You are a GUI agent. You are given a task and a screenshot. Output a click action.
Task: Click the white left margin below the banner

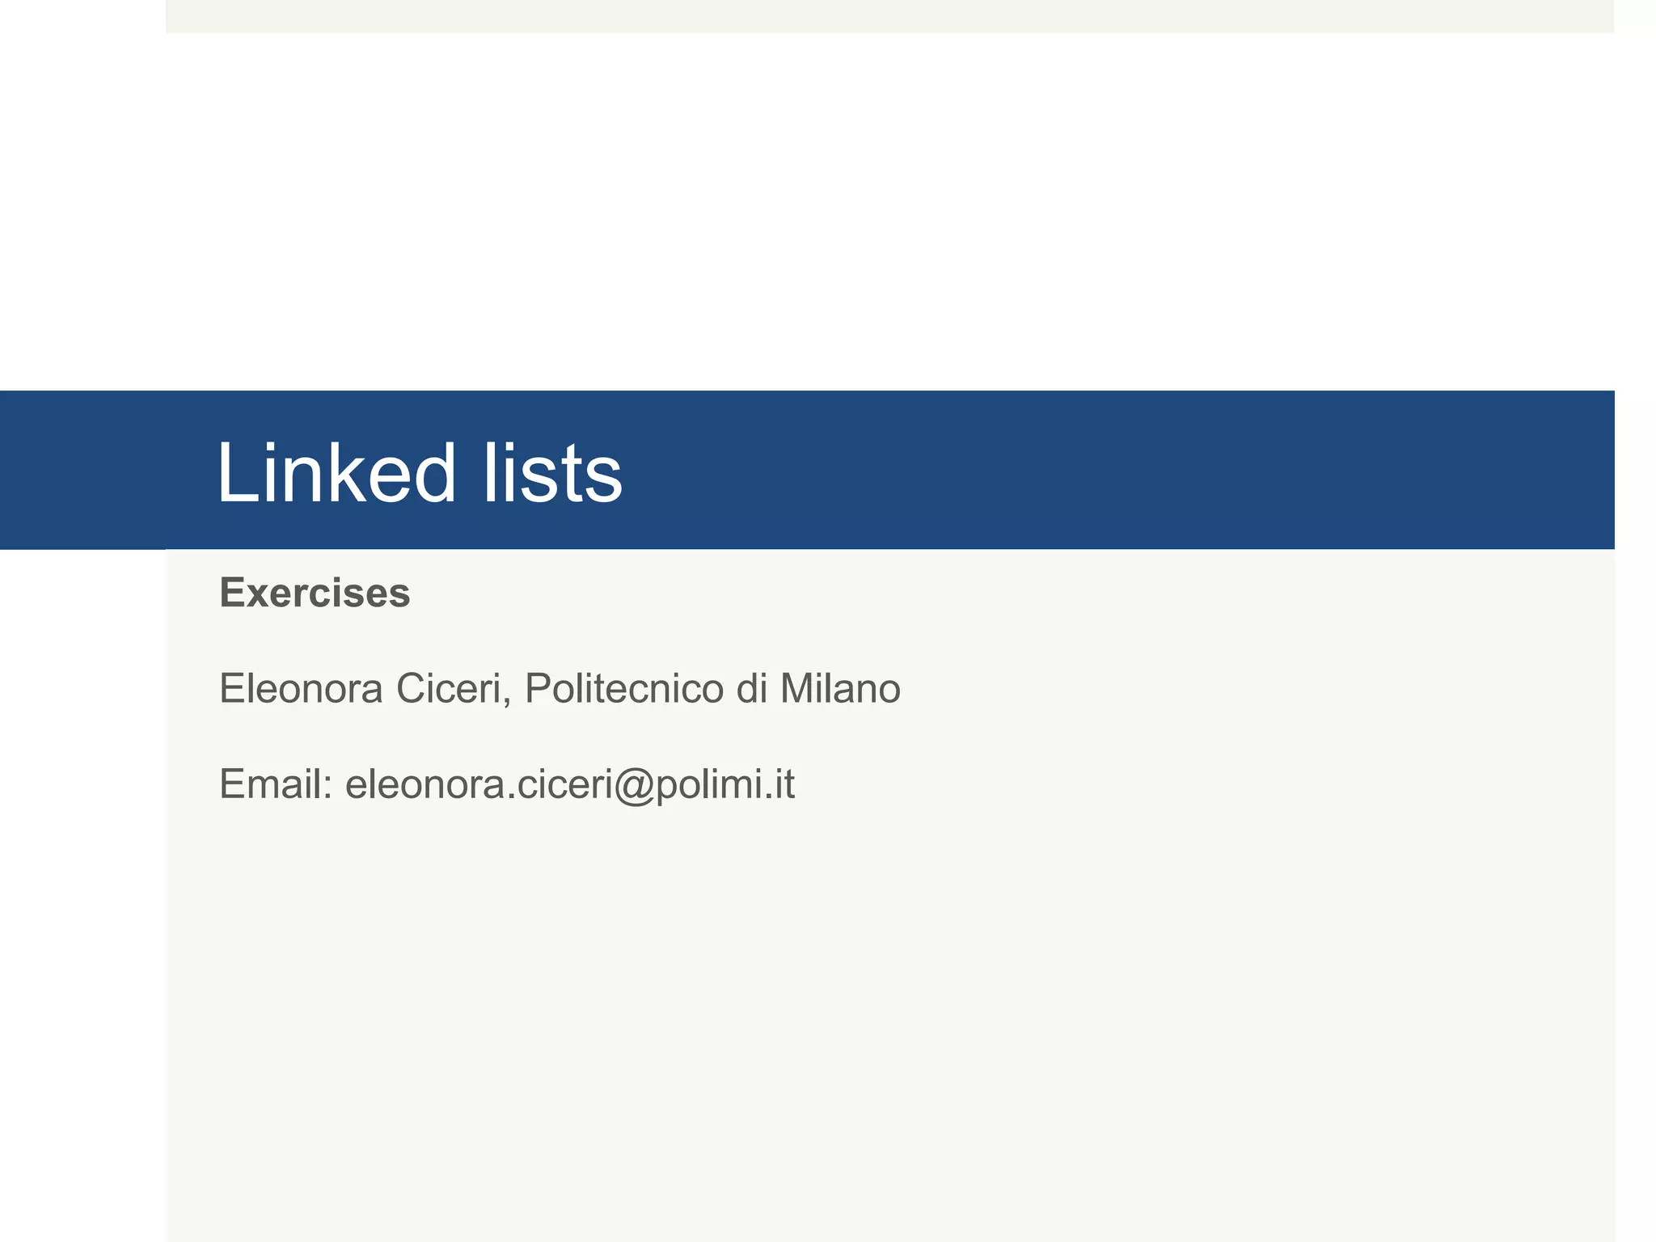point(81,889)
